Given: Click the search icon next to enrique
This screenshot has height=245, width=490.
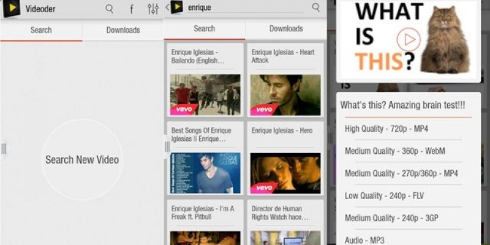Looking at the screenshot, I should pyautogui.click(x=316, y=7).
